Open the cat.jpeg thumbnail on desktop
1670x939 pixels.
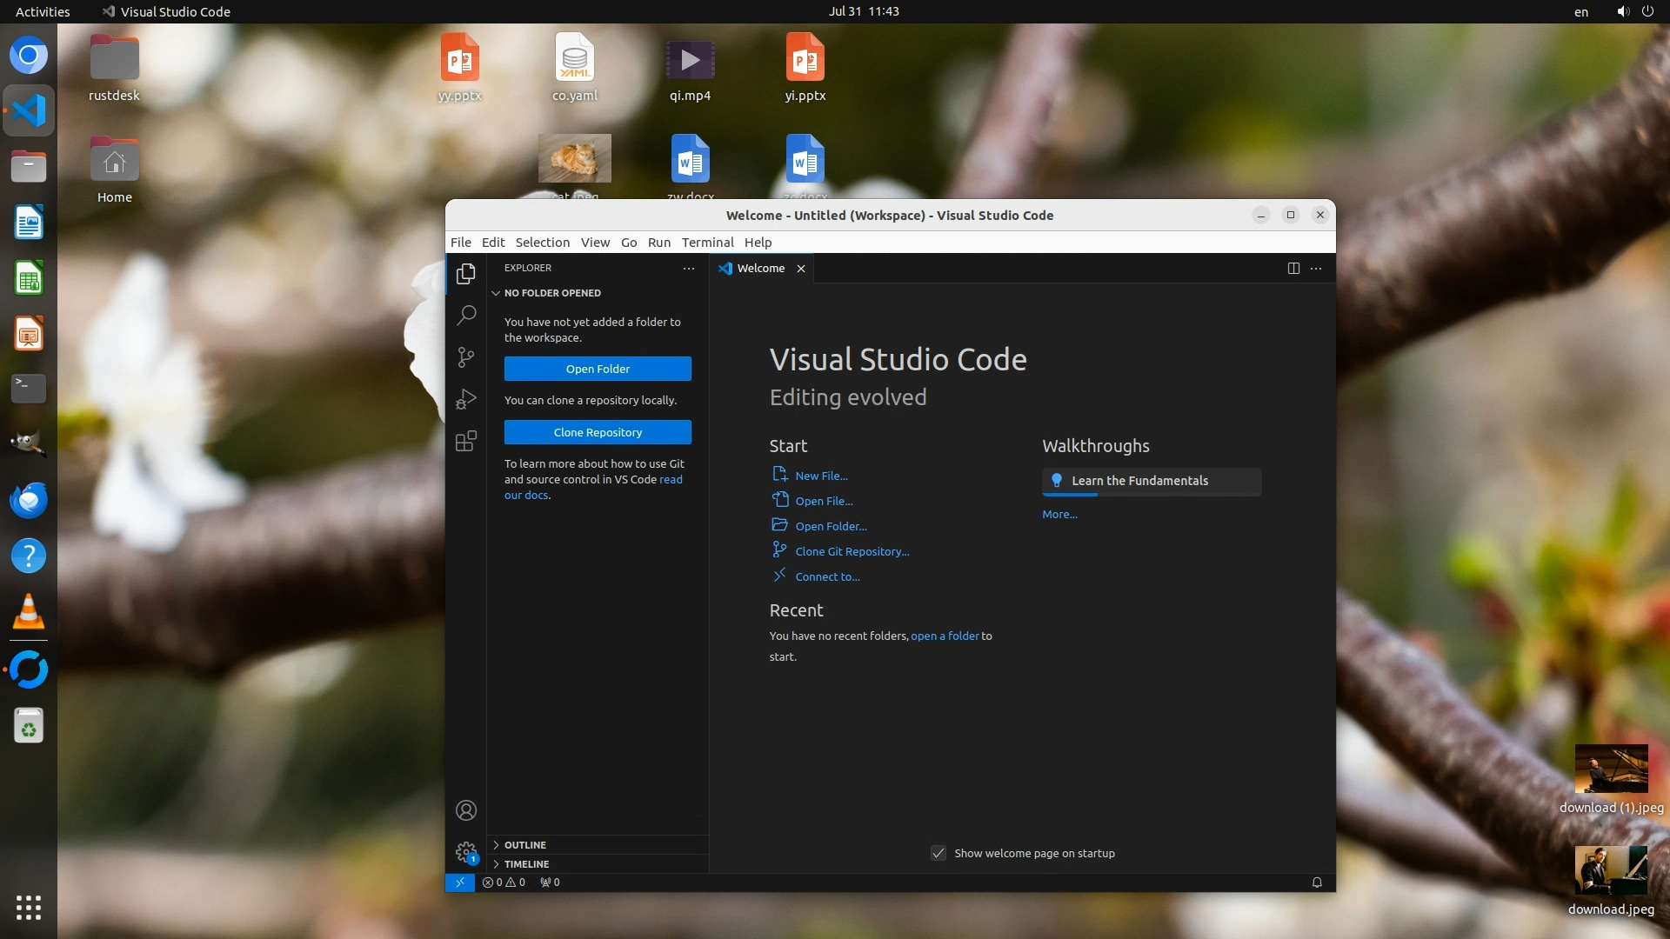coord(574,158)
